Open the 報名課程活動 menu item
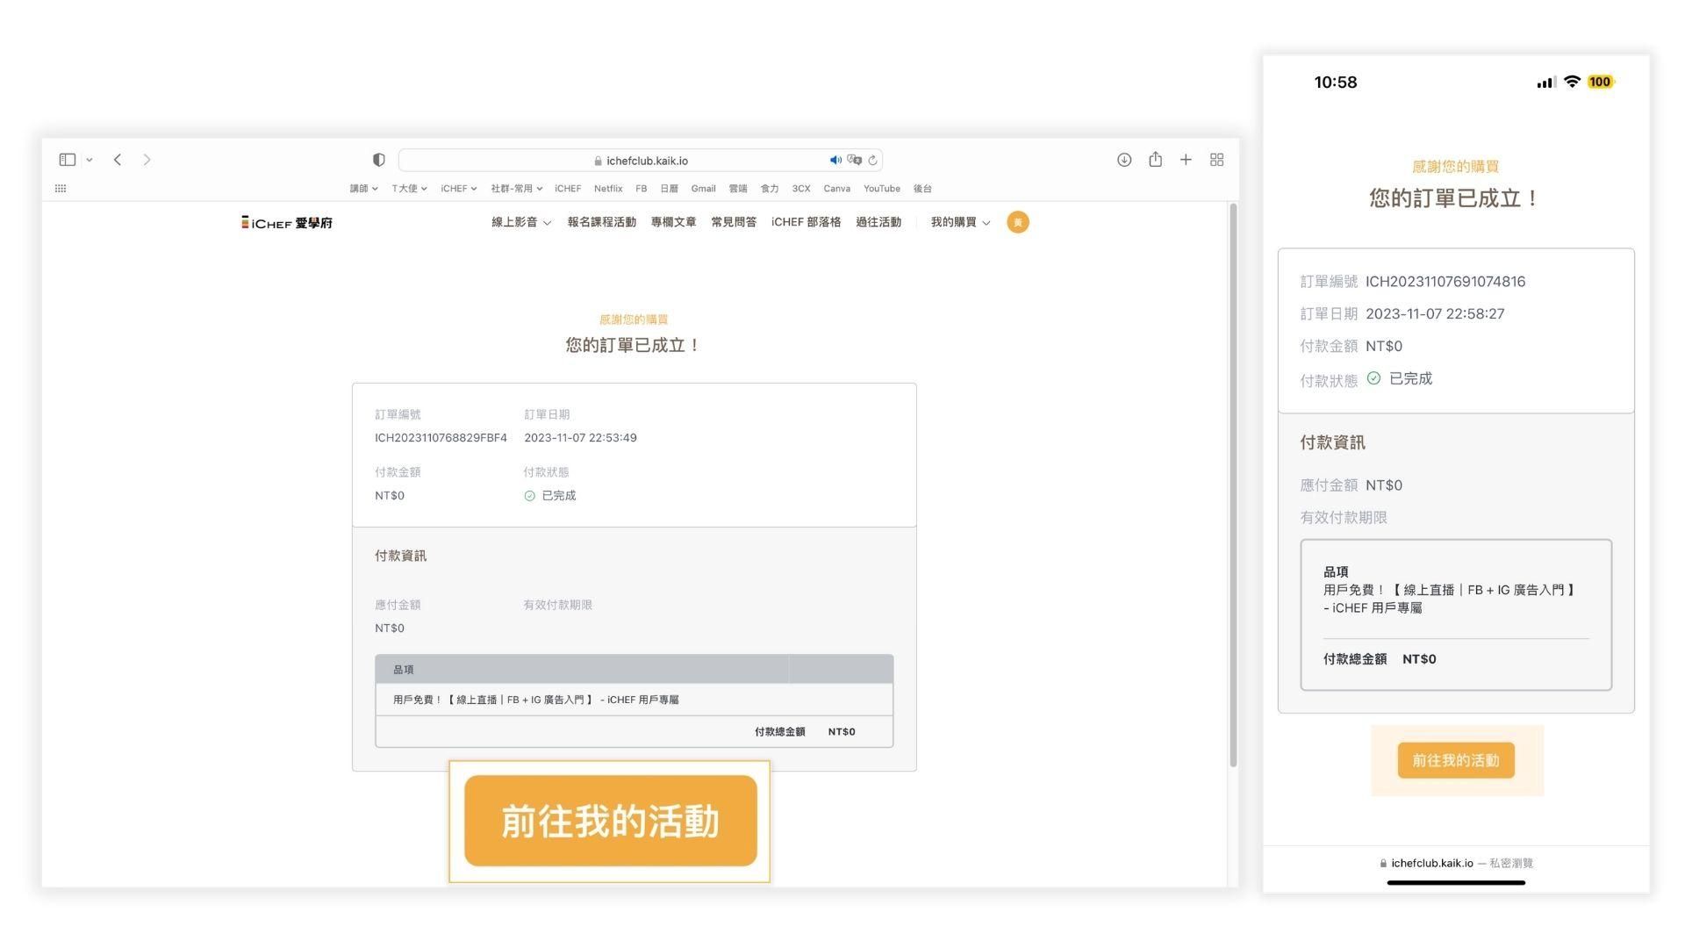Screen dimensions: 1685x948 (x=601, y=223)
